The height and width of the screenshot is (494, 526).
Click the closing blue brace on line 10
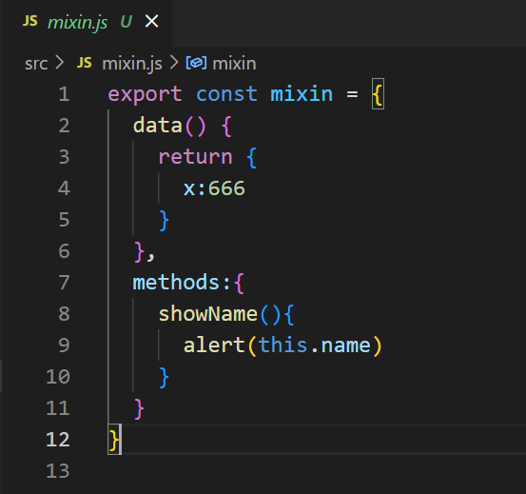coord(164,378)
